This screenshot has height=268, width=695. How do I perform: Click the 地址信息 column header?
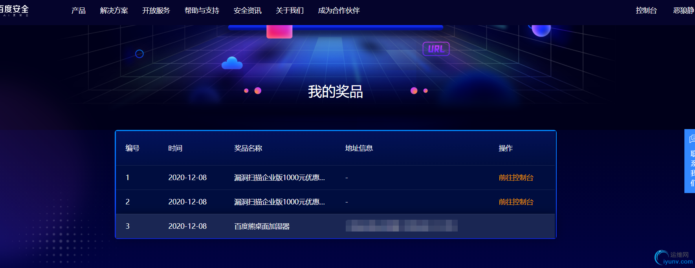(x=359, y=148)
